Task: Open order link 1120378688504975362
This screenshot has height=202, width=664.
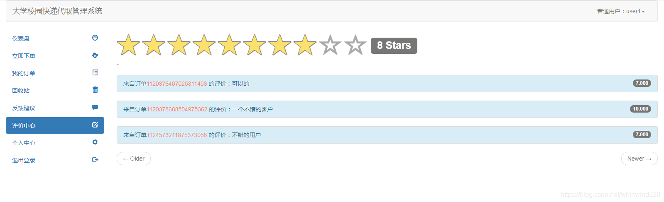Action: click(177, 109)
